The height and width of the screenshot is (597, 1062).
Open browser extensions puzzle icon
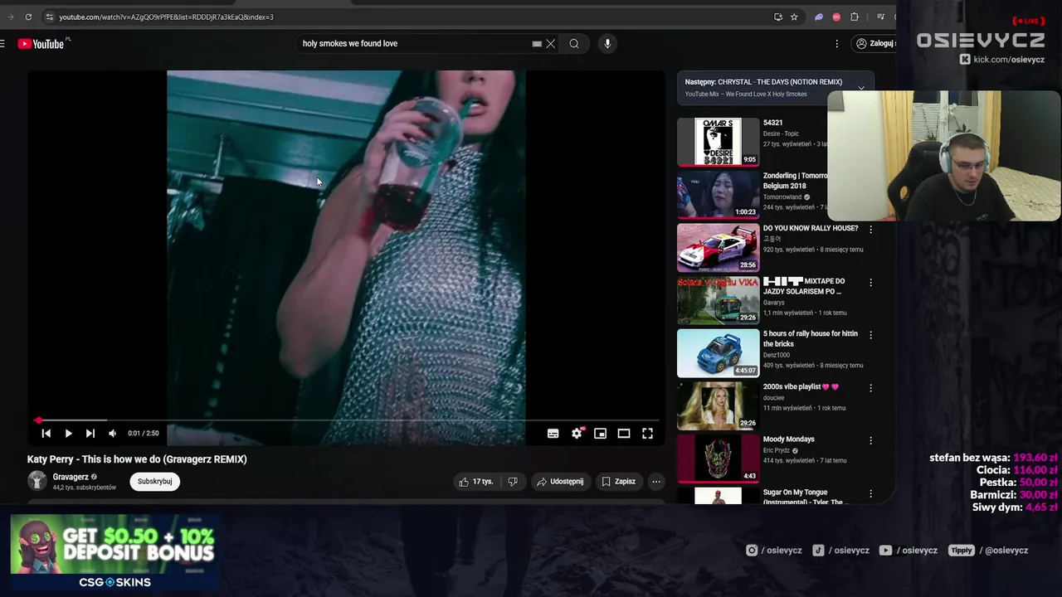[x=855, y=17]
